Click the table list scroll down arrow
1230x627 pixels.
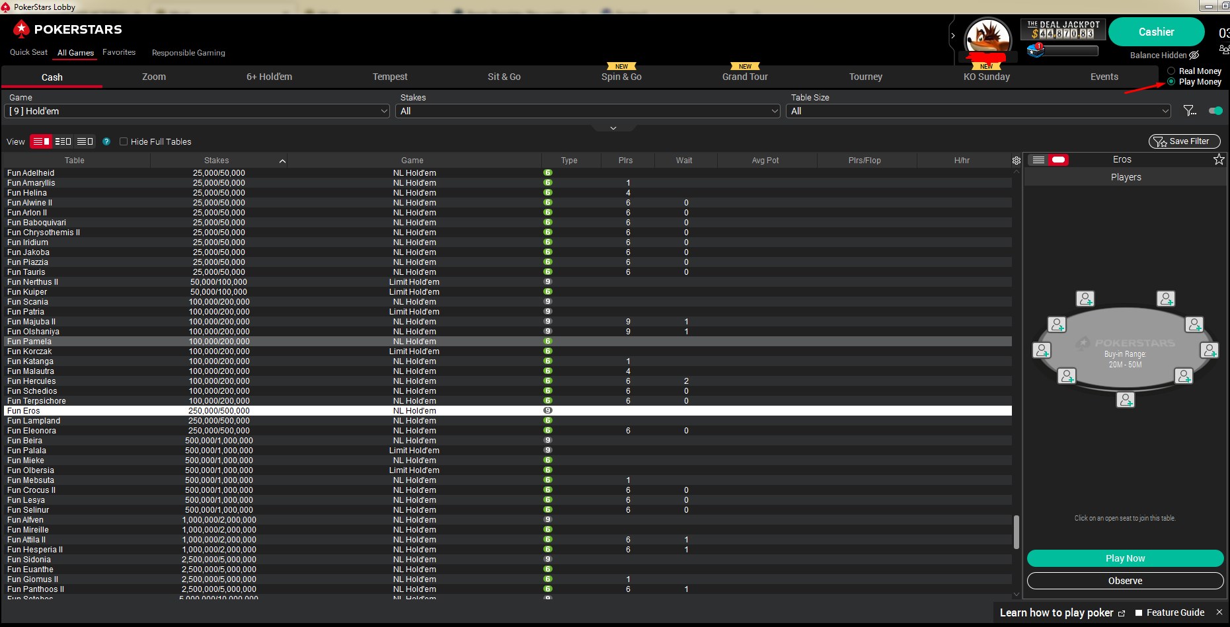click(1016, 595)
